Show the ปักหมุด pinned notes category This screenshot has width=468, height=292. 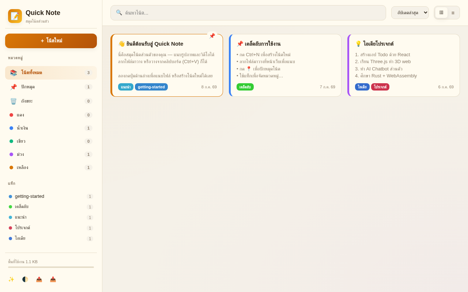pyautogui.click(x=51, y=87)
